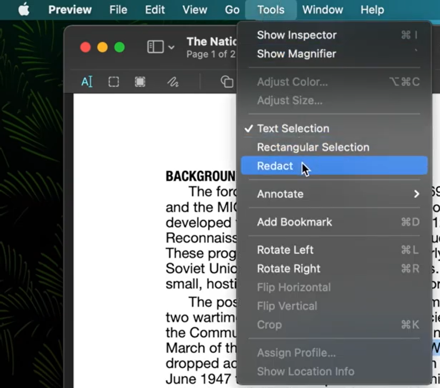This screenshot has height=388, width=440.
Task: Open the Preview app menu
Action: tap(70, 10)
